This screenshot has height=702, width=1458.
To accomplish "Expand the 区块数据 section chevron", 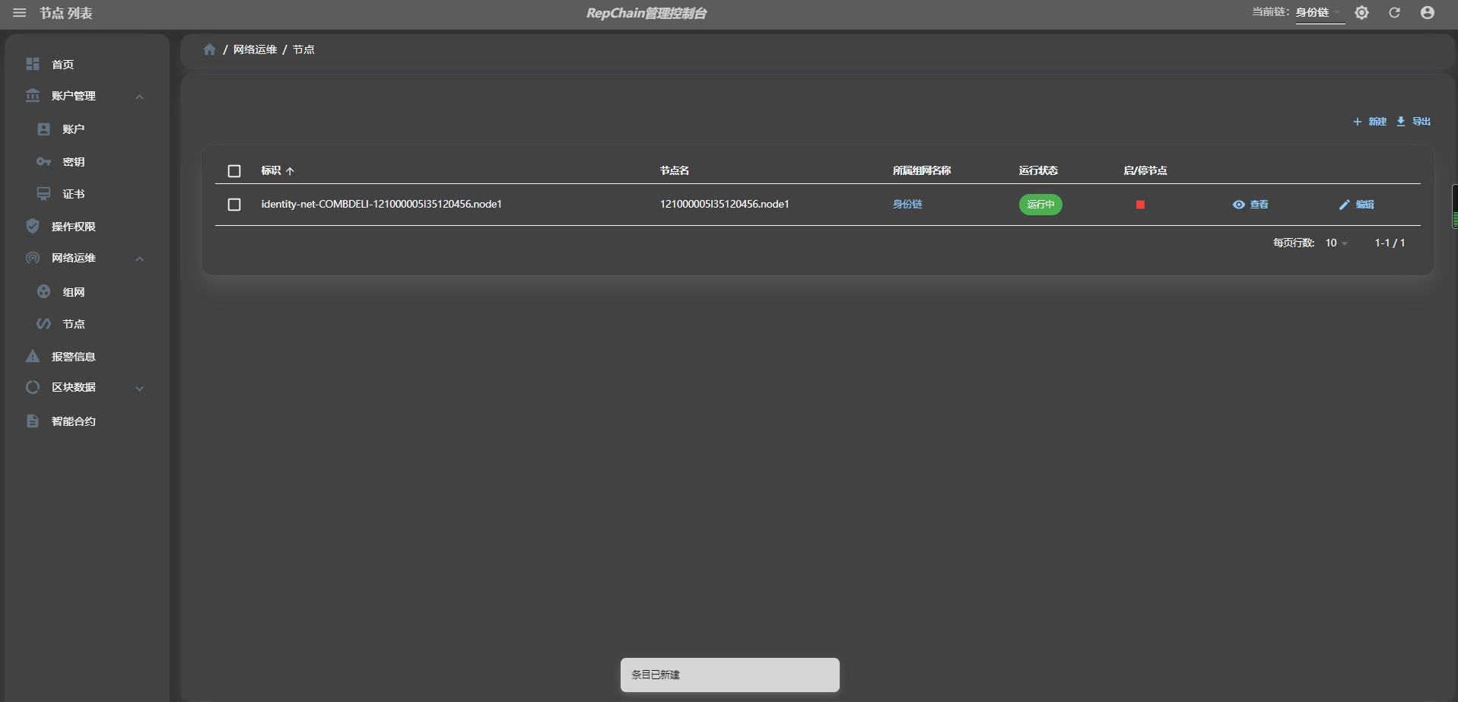I will [140, 388].
